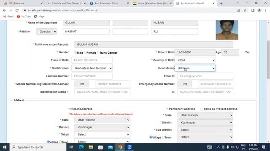Screen dimensions: 270x151
Task: Select Village under Permanent Address
Action: (x=151, y=137)
